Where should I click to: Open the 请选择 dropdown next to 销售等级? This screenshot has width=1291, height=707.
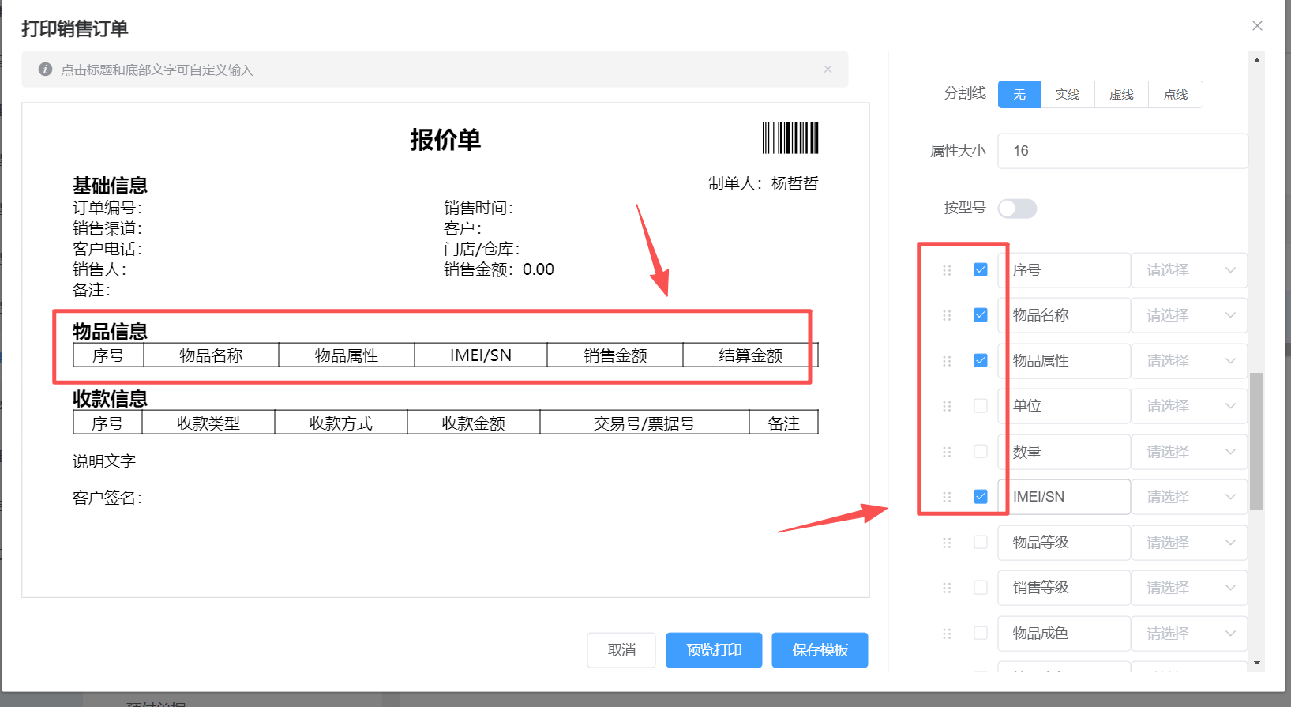pos(1189,588)
